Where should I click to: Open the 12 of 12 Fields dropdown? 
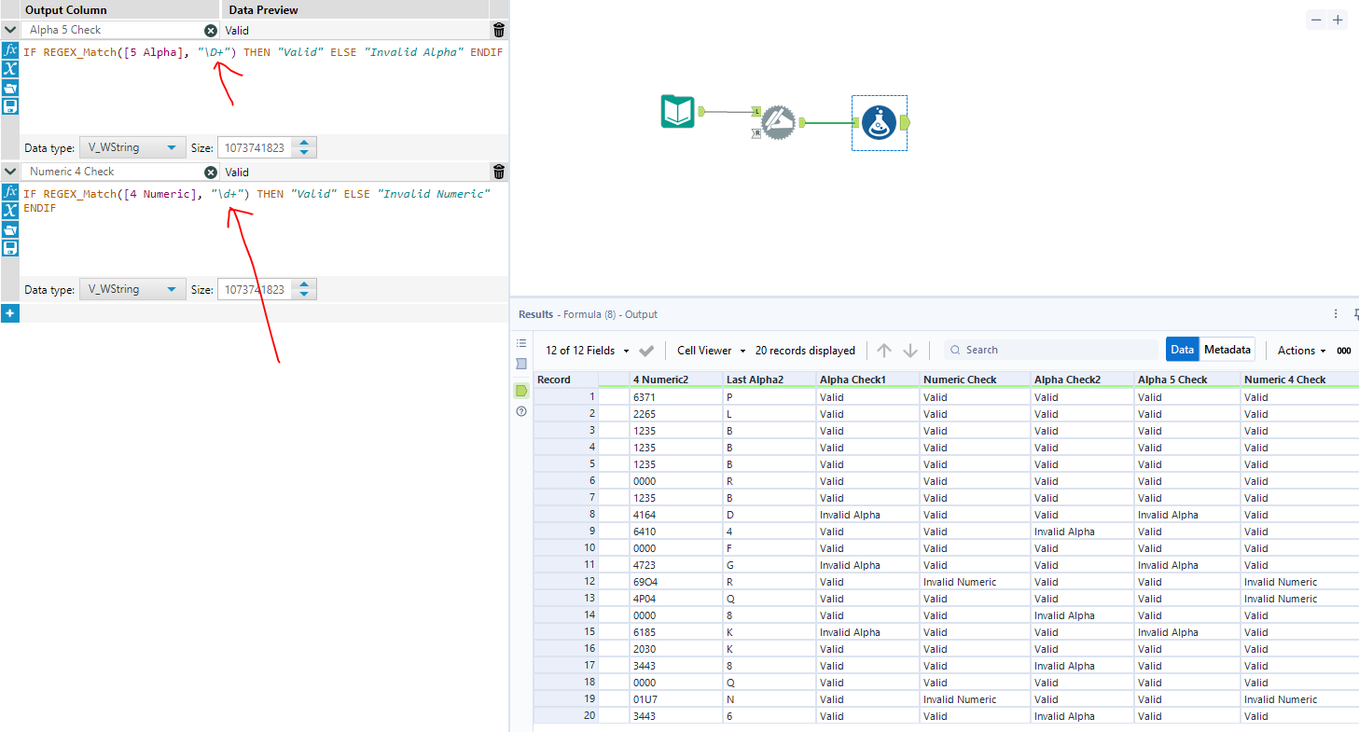[588, 351]
